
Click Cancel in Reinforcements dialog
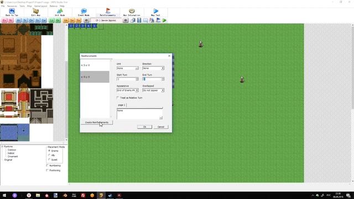coord(161,127)
